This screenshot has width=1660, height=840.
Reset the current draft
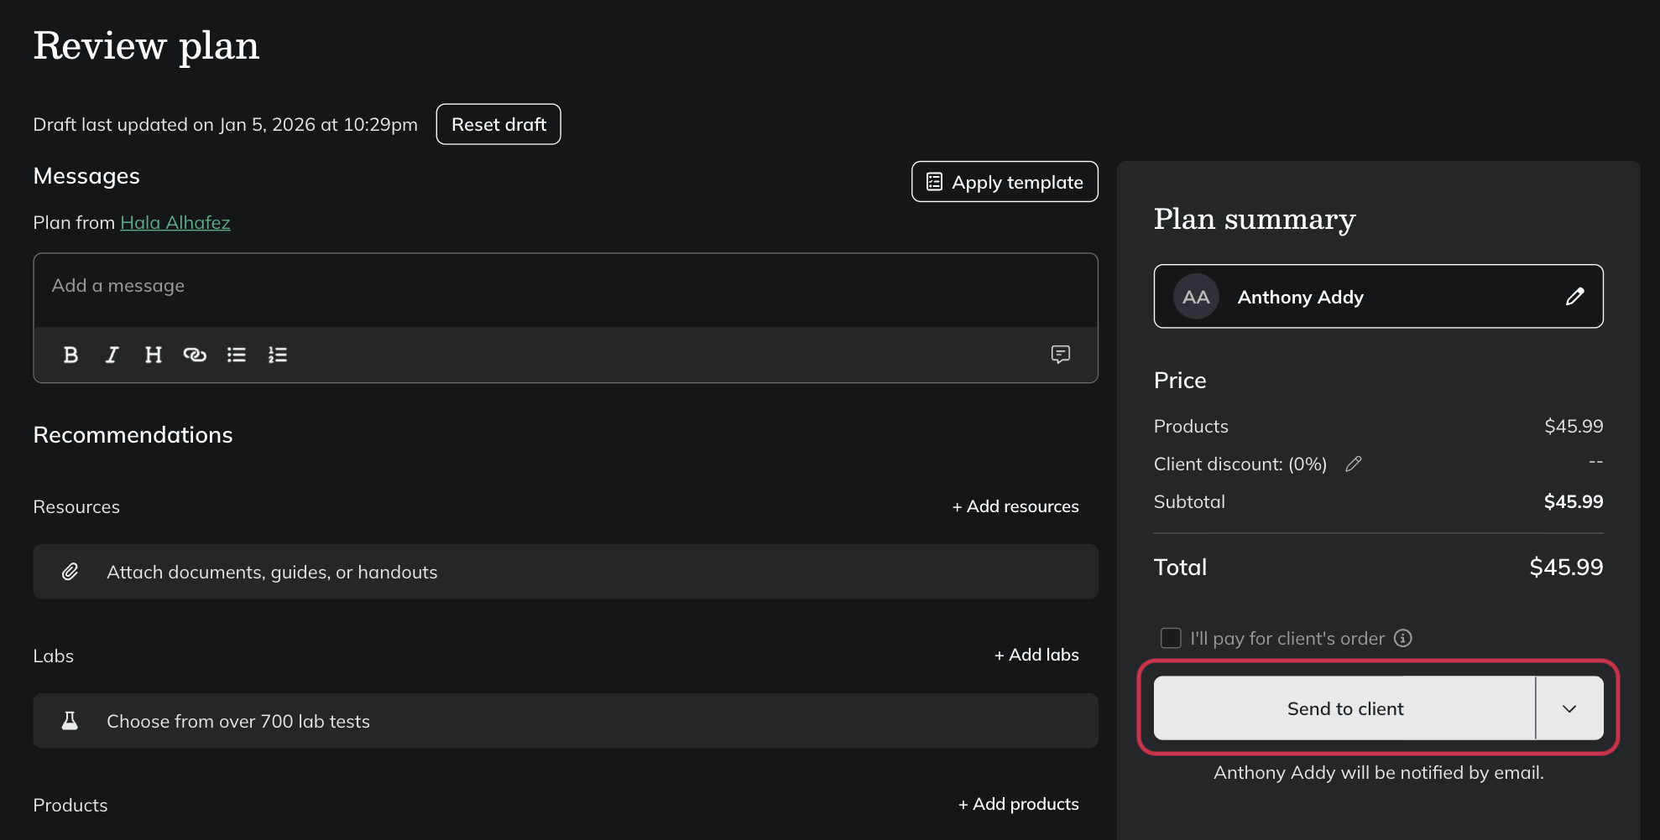pos(499,124)
